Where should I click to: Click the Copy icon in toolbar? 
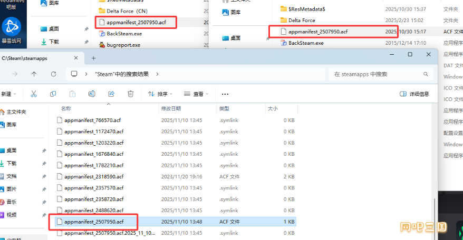click(53, 94)
